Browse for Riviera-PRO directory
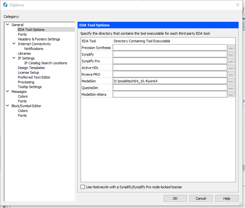 pos(231,74)
